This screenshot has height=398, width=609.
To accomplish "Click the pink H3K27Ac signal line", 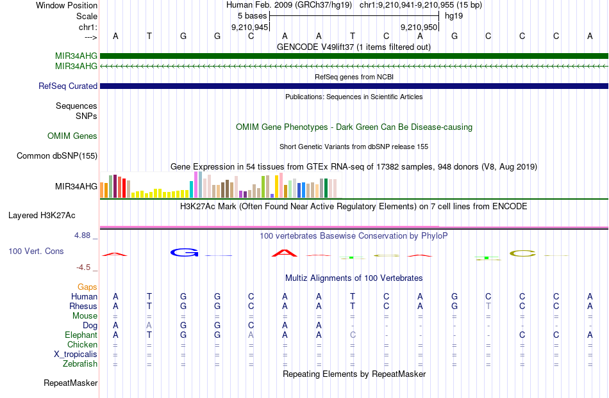I will 354,227.
